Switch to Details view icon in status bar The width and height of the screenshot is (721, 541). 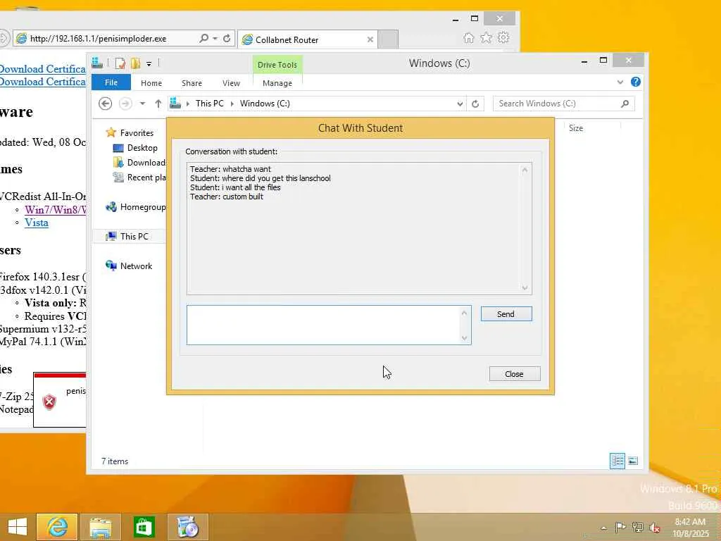(617, 461)
